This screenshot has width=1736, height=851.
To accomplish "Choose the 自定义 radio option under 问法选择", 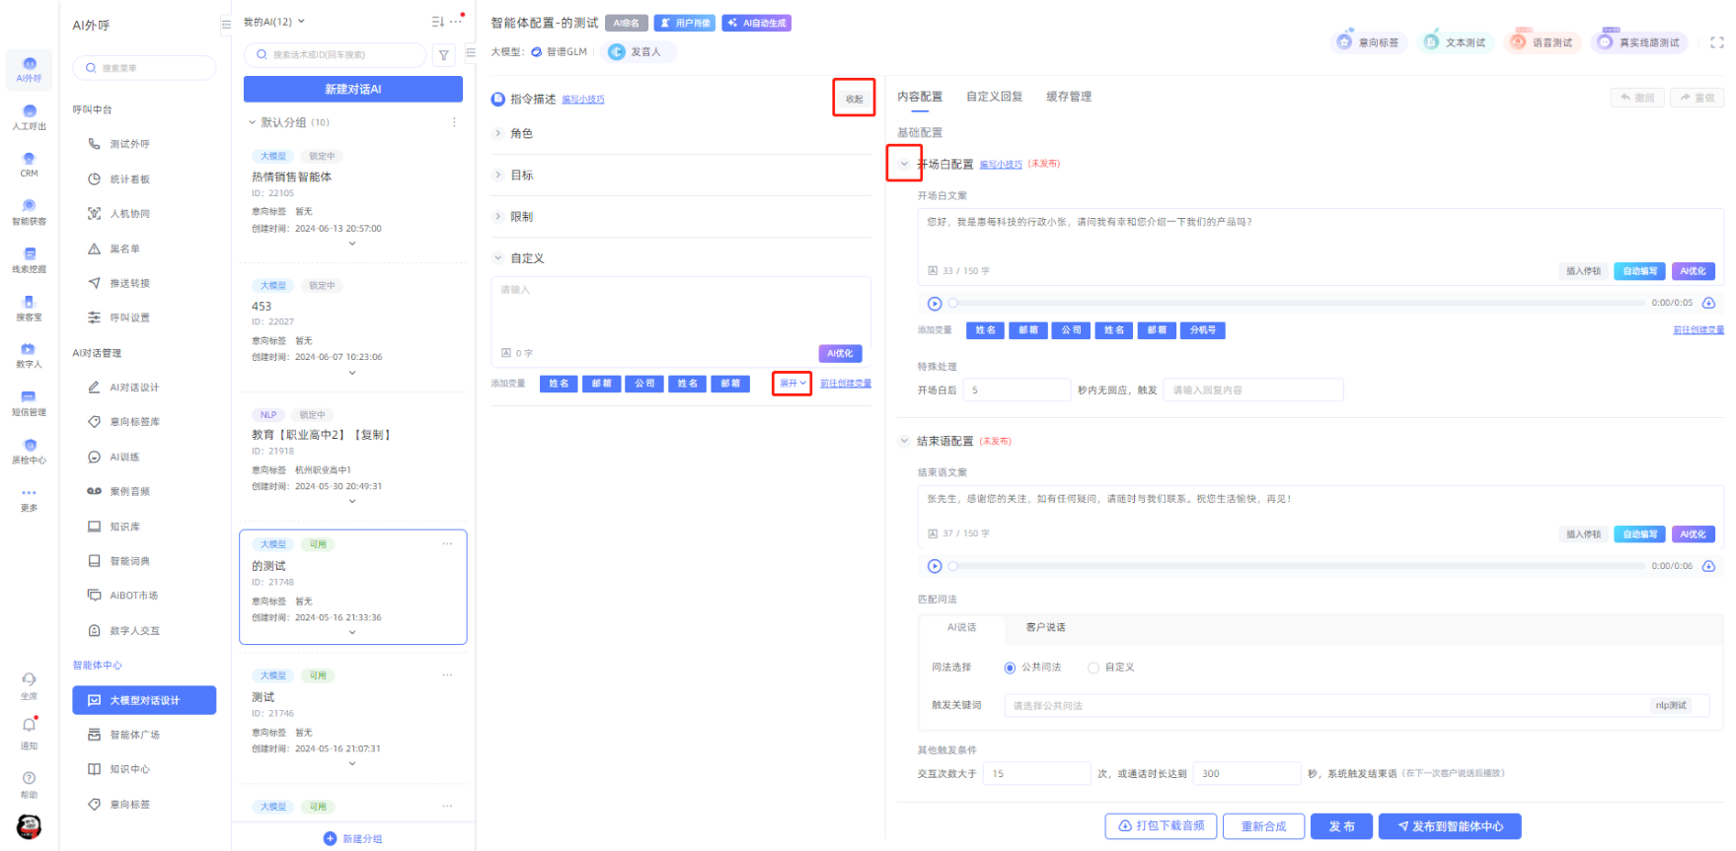I will pyautogui.click(x=1094, y=668).
